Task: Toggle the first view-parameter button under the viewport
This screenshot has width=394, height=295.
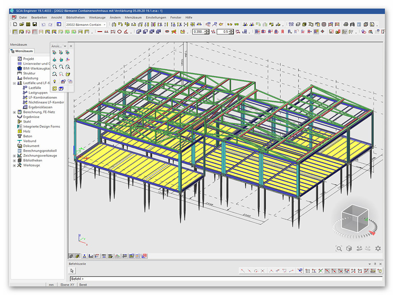Action: pos(71,256)
